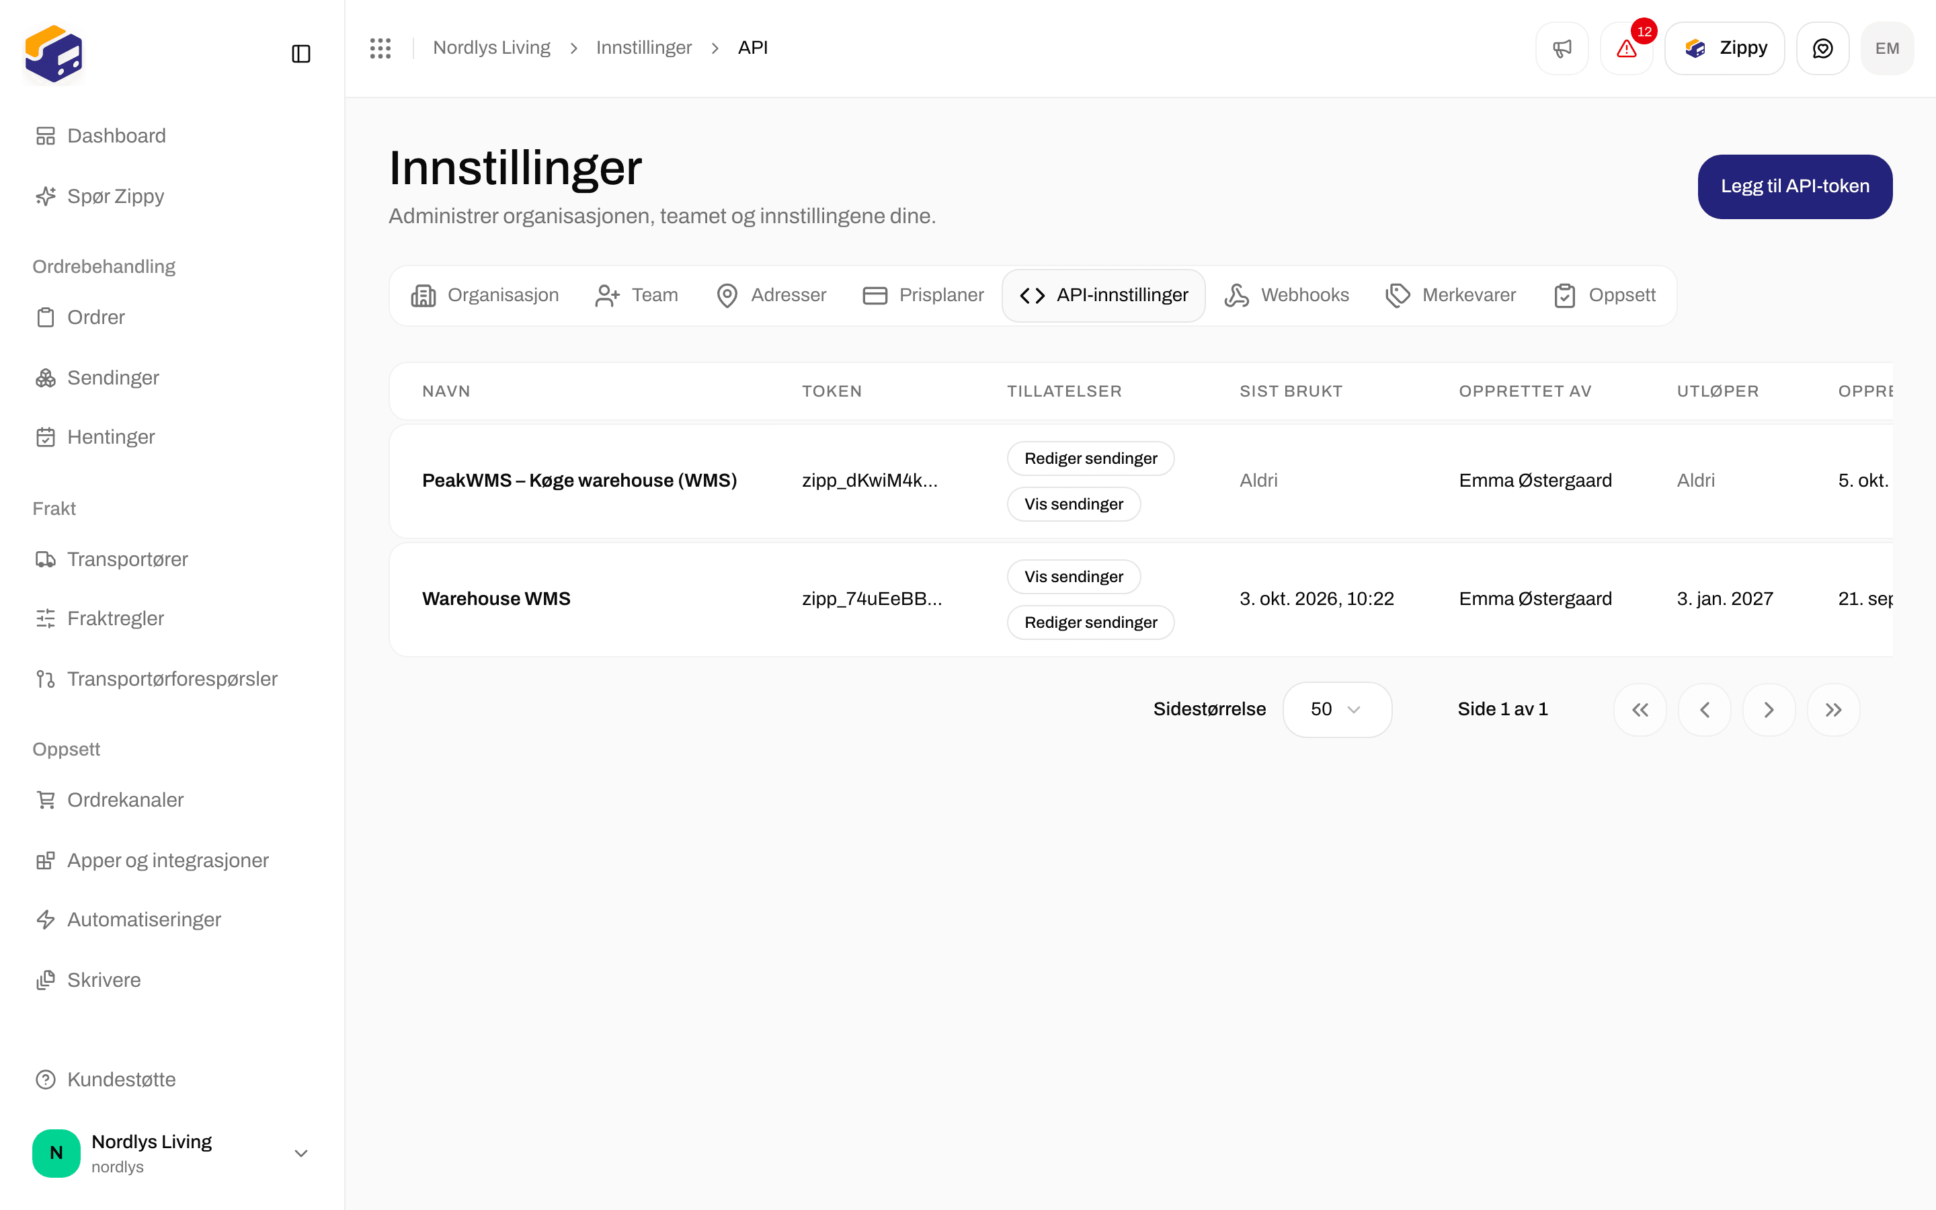
Task: Click Vis sendinger chip in Warehouse WMS row
Action: [1074, 577]
